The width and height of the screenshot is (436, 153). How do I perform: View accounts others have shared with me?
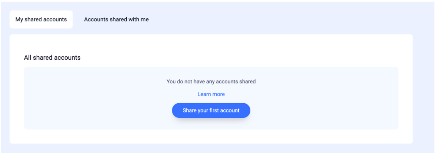pyautogui.click(x=116, y=19)
